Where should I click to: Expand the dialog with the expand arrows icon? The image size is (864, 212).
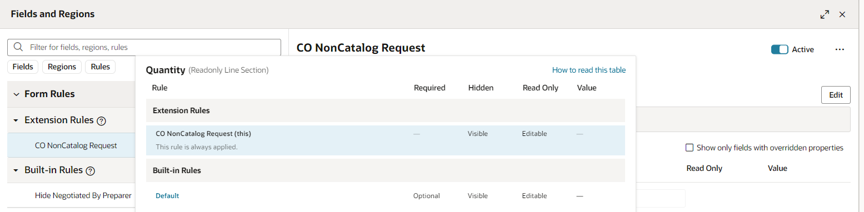pyautogui.click(x=825, y=14)
